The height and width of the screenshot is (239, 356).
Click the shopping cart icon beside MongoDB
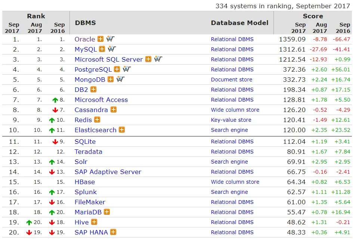pyautogui.click(x=120, y=79)
